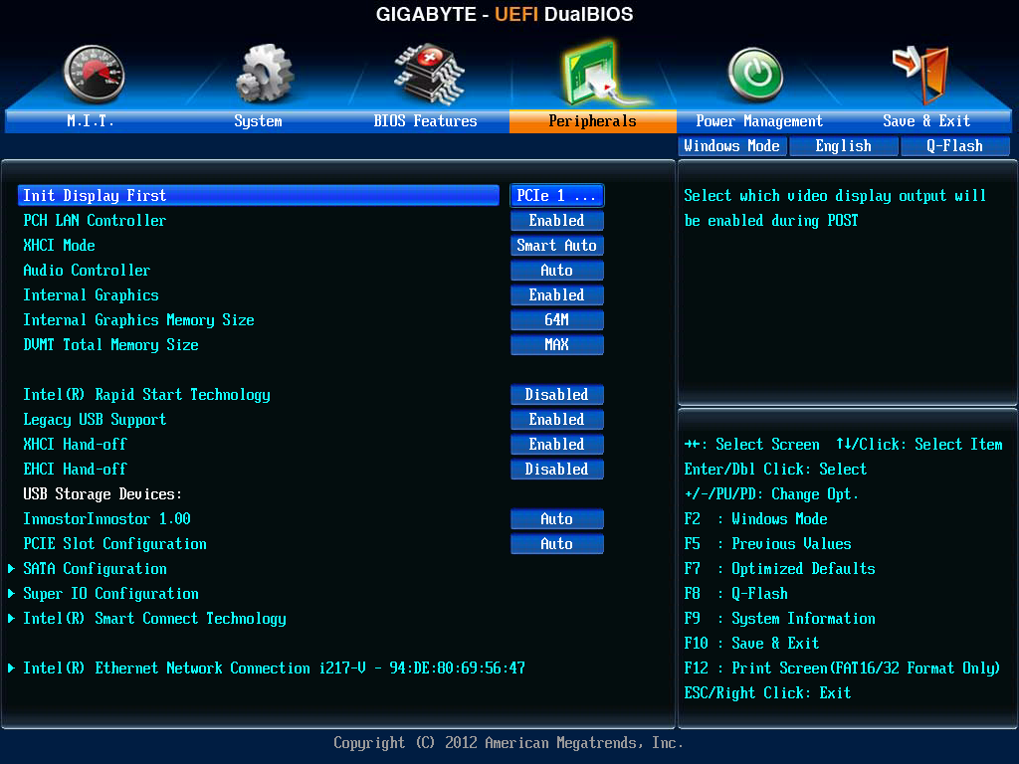The height and width of the screenshot is (764, 1019).
Task: Click the Save & Exit door icon
Action: (x=920, y=75)
